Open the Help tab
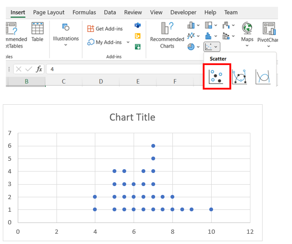This screenshot has width=292, height=244. pos(210,13)
